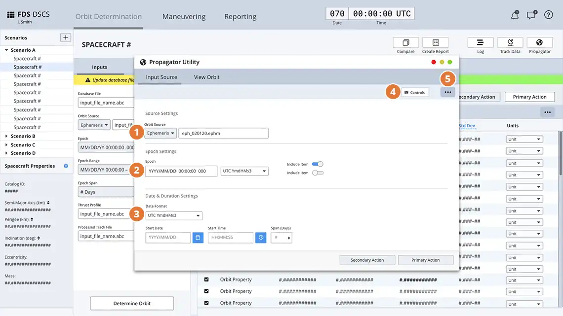
Task: Click the Determine Orbit button
Action: pos(132,303)
